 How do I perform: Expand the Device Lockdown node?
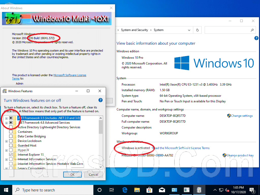6,141
